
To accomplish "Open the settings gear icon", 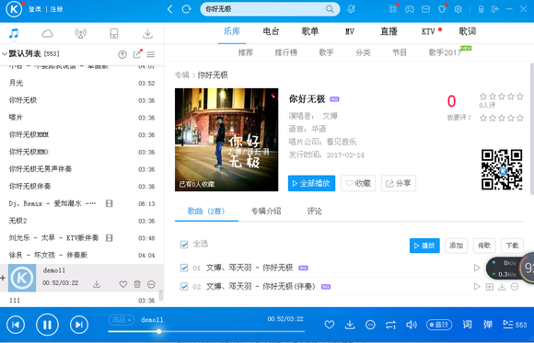I will coord(459,9).
